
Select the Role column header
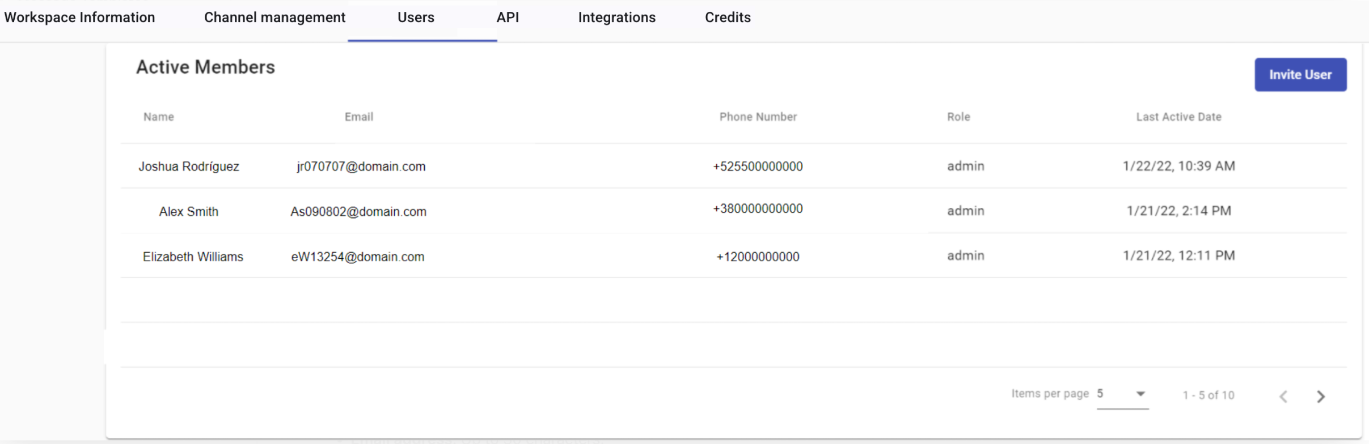pos(958,117)
